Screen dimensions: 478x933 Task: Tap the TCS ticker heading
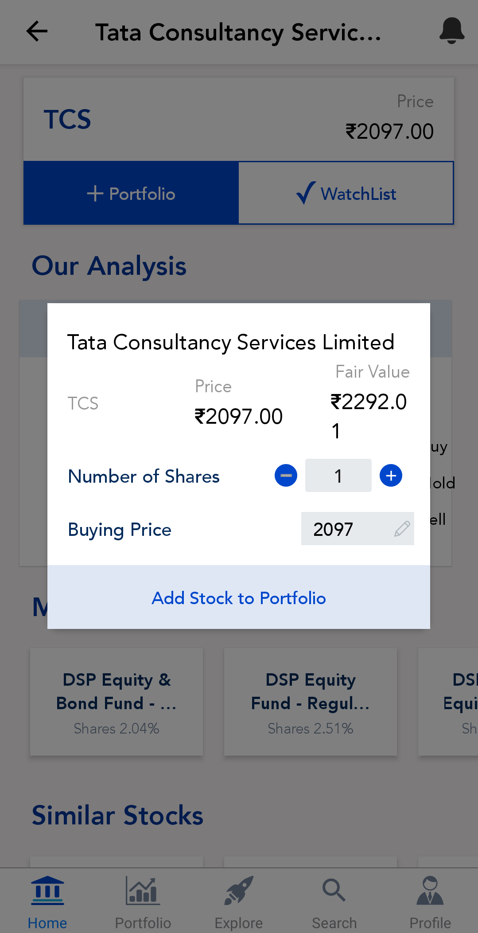coord(67,119)
